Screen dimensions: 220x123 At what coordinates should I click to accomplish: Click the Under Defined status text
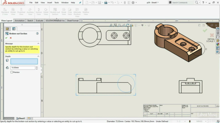pos(162,121)
